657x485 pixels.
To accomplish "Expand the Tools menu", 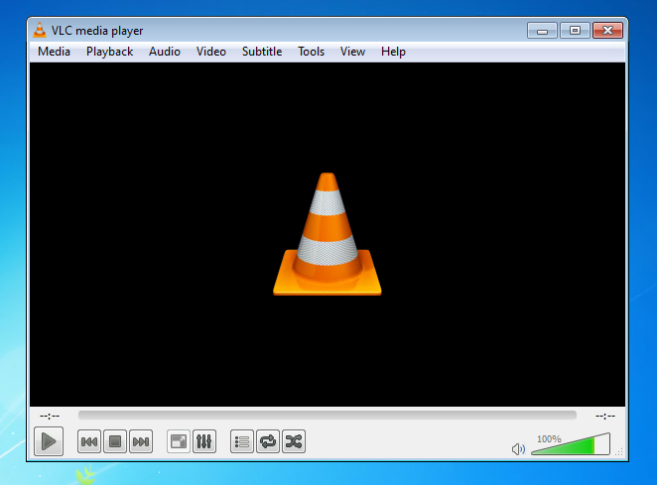I will point(312,52).
